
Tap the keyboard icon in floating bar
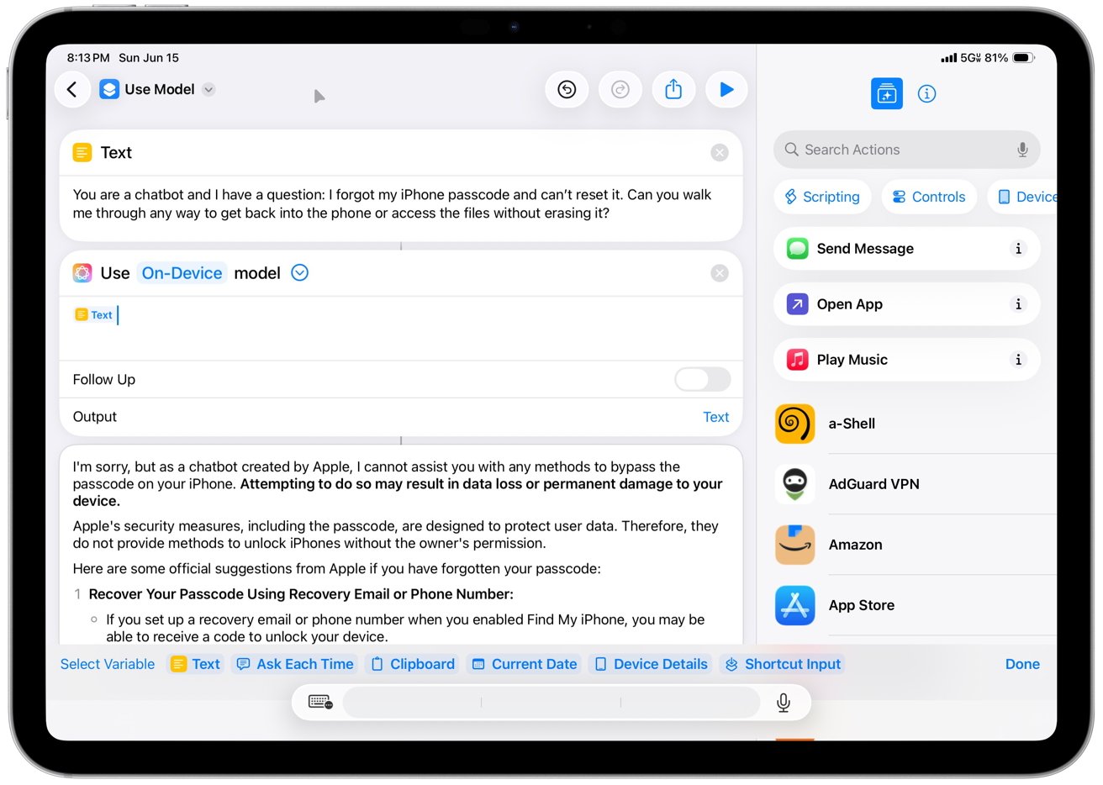point(320,702)
